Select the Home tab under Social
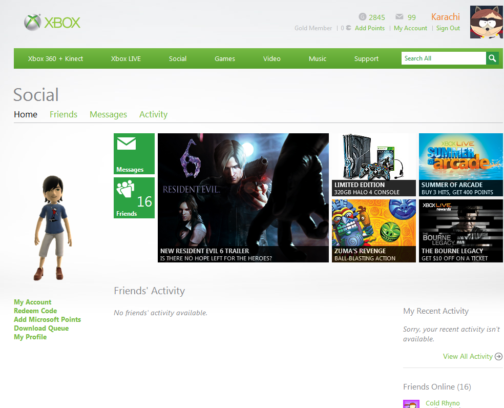Image resolution: width=504 pixels, height=408 pixels. click(26, 114)
